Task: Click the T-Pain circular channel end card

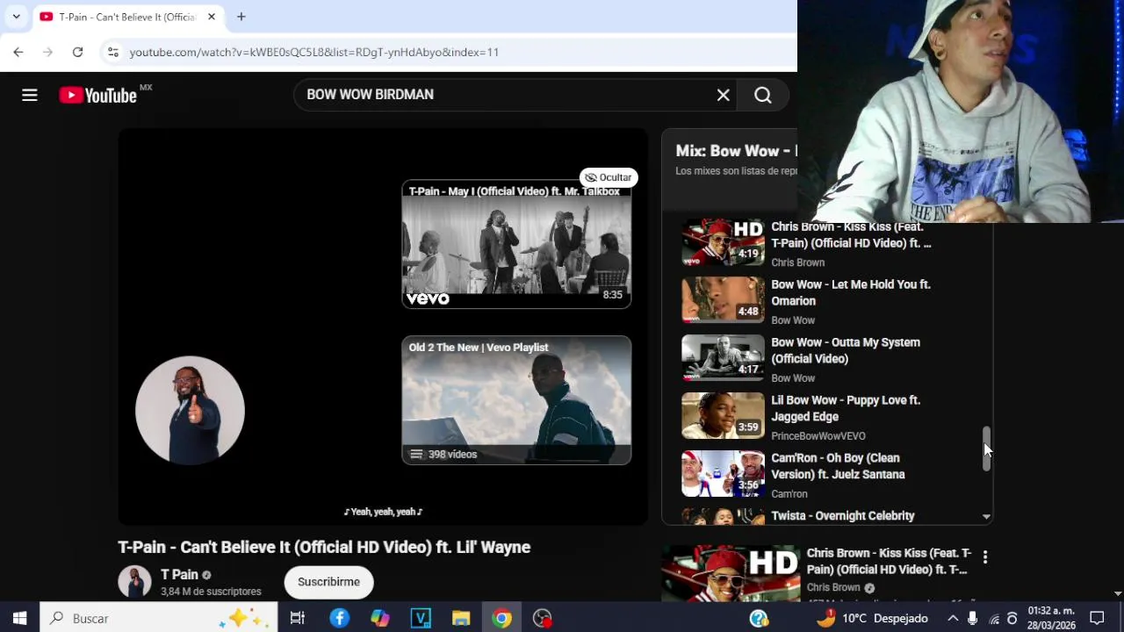Action: tap(190, 410)
